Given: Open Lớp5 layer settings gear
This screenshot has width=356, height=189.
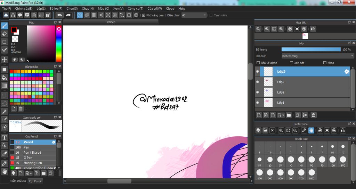Looking at the screenshot, I should pos(347,72).
